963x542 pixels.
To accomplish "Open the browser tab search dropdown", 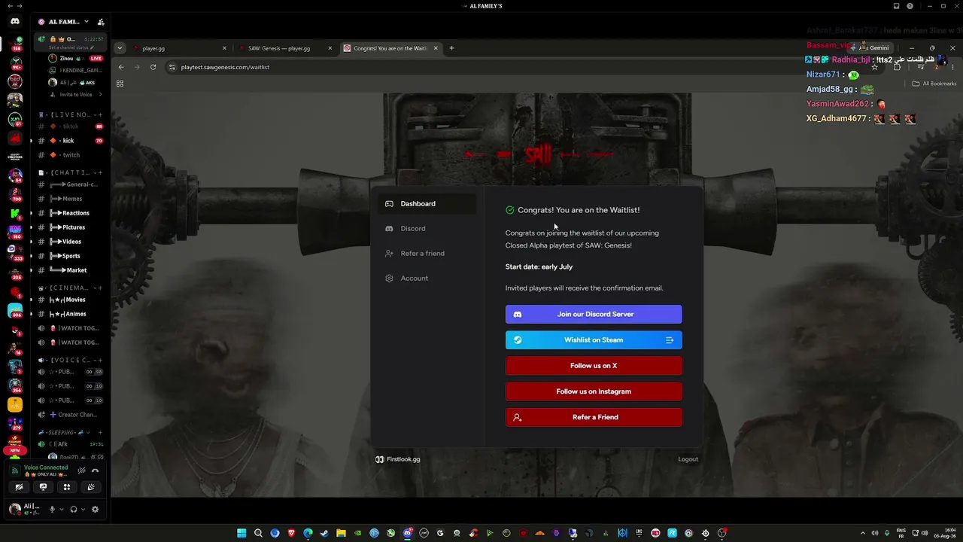I will (120, 48).
